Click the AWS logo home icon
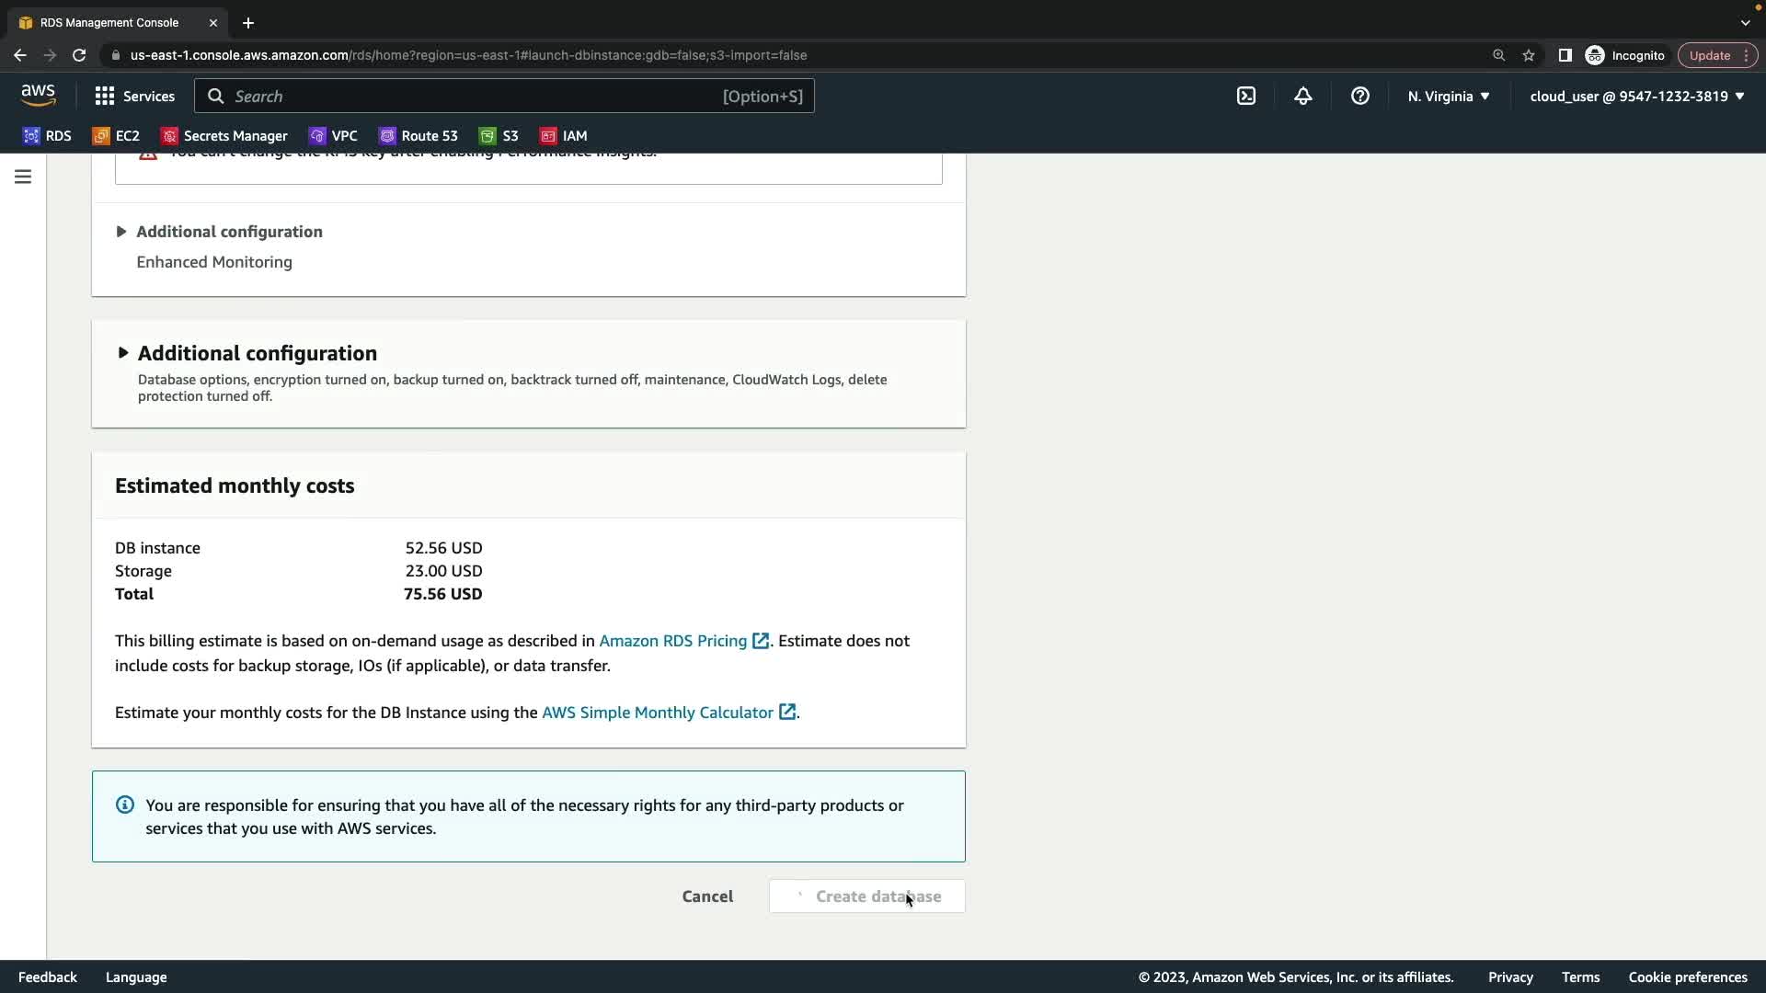This screenshot has height=993, width=1766. coord(38,96)
